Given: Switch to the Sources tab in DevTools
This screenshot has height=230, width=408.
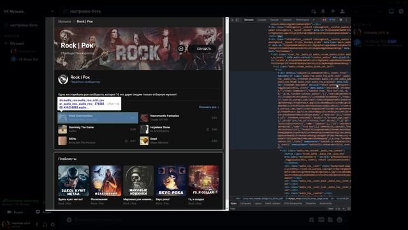Looking at the screenshot, I should [x=274, y=20].
